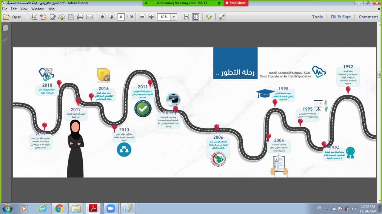Zoom out using the minus button
This screenshot has width=382, height=214.
pos(142,17)
